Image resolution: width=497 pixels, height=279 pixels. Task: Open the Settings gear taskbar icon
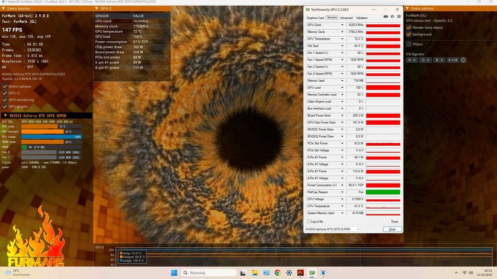[289, 273]
